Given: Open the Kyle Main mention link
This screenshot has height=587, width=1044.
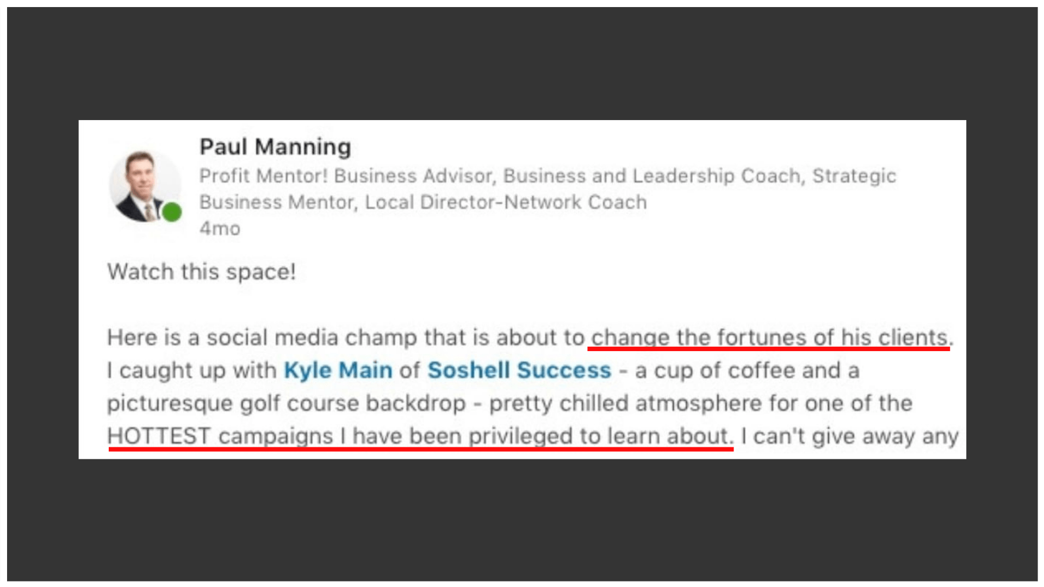Looking at the screenshot, I should tap(338, 371).
